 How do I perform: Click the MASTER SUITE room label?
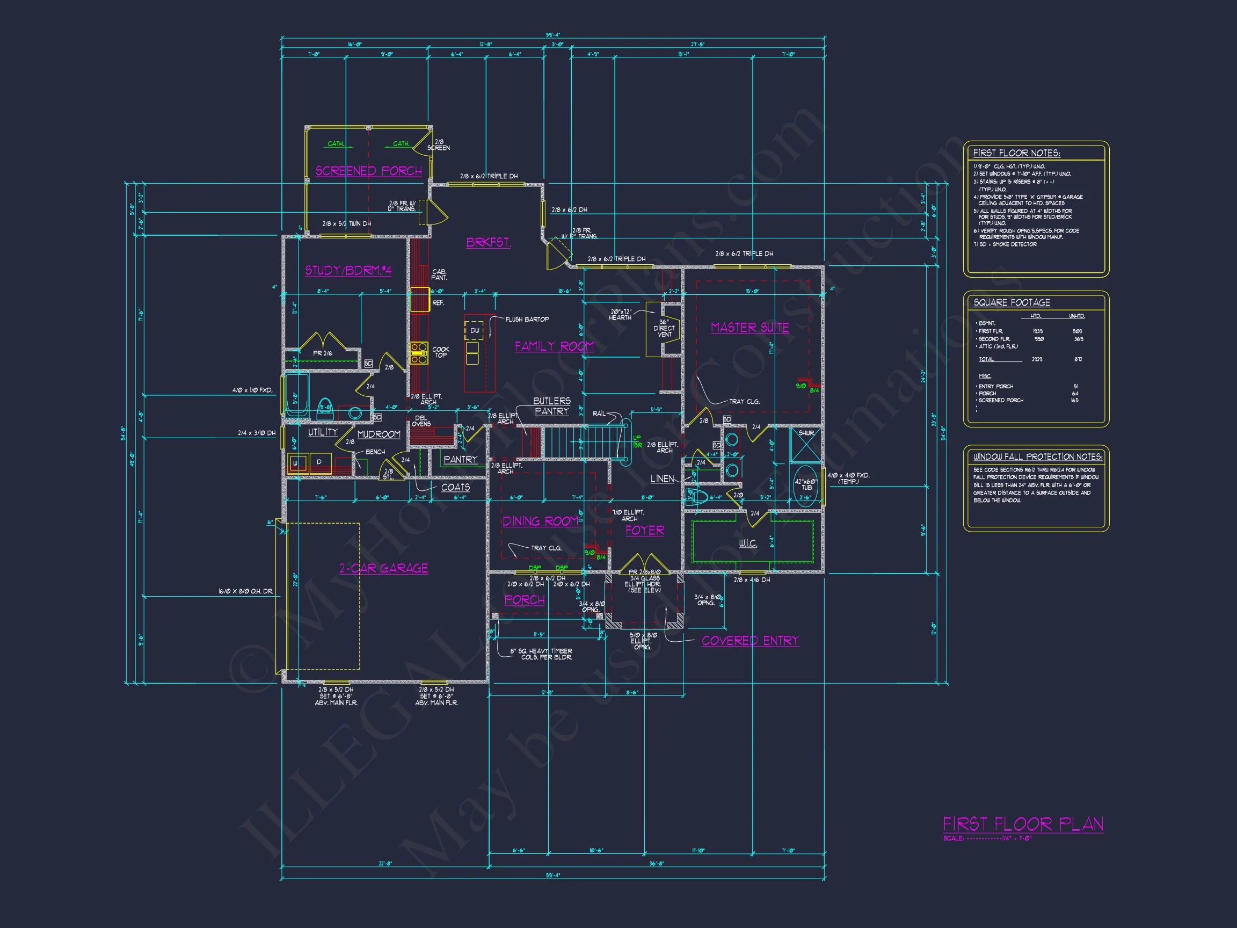pyautogui.click(x=750, y=328)
